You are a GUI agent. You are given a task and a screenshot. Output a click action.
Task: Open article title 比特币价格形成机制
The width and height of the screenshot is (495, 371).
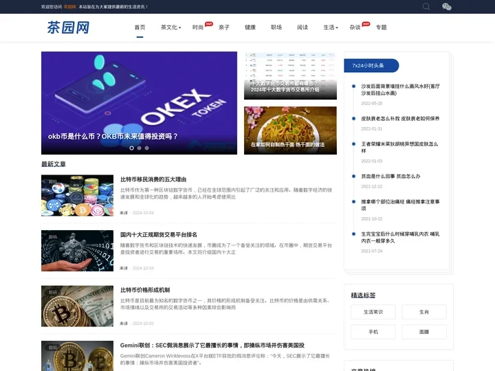145,290
